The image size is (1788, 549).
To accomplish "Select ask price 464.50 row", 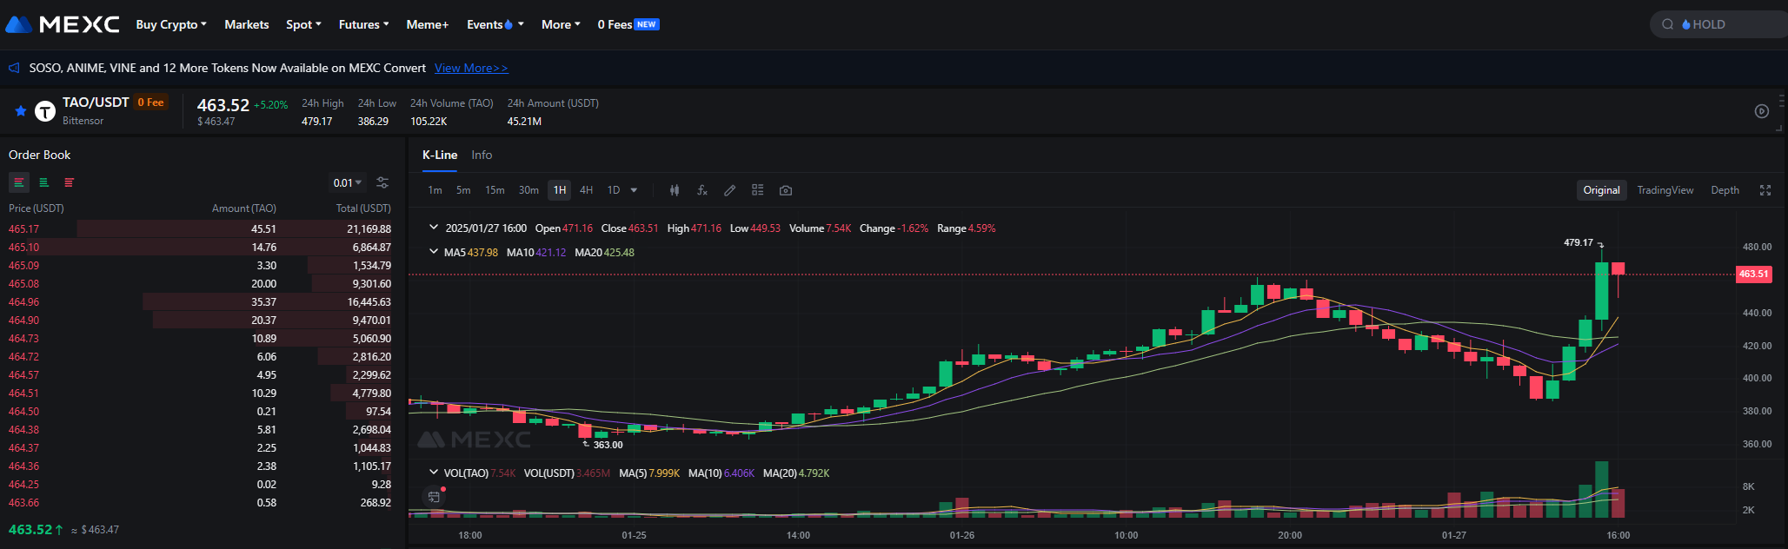I will coord(200,411).
